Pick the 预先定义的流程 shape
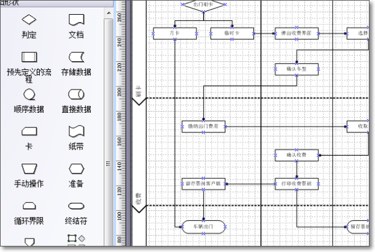Image resolution: width=375 pixels, height=252 pixels. pyautogui.click(x=29, y=57)
